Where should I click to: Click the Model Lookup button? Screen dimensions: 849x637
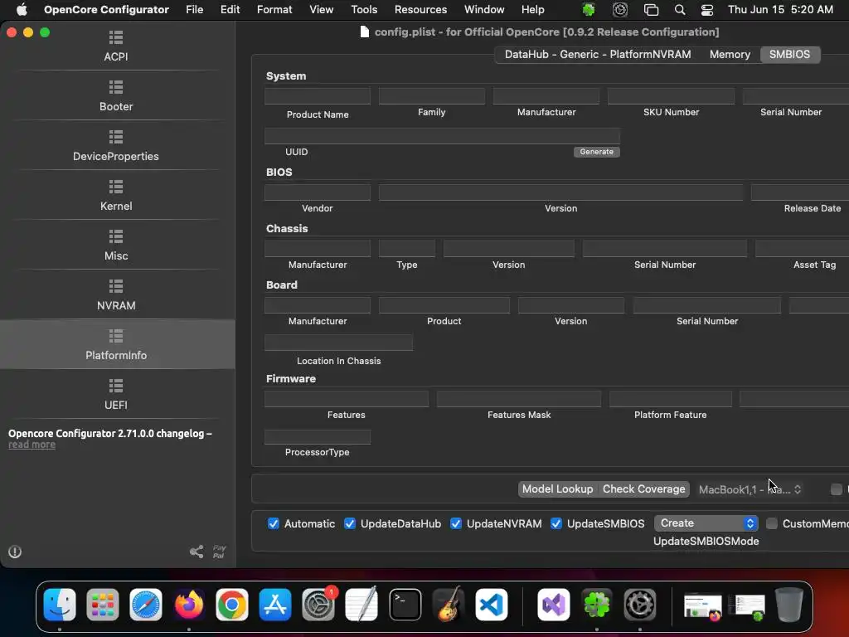tap(557, 489)
